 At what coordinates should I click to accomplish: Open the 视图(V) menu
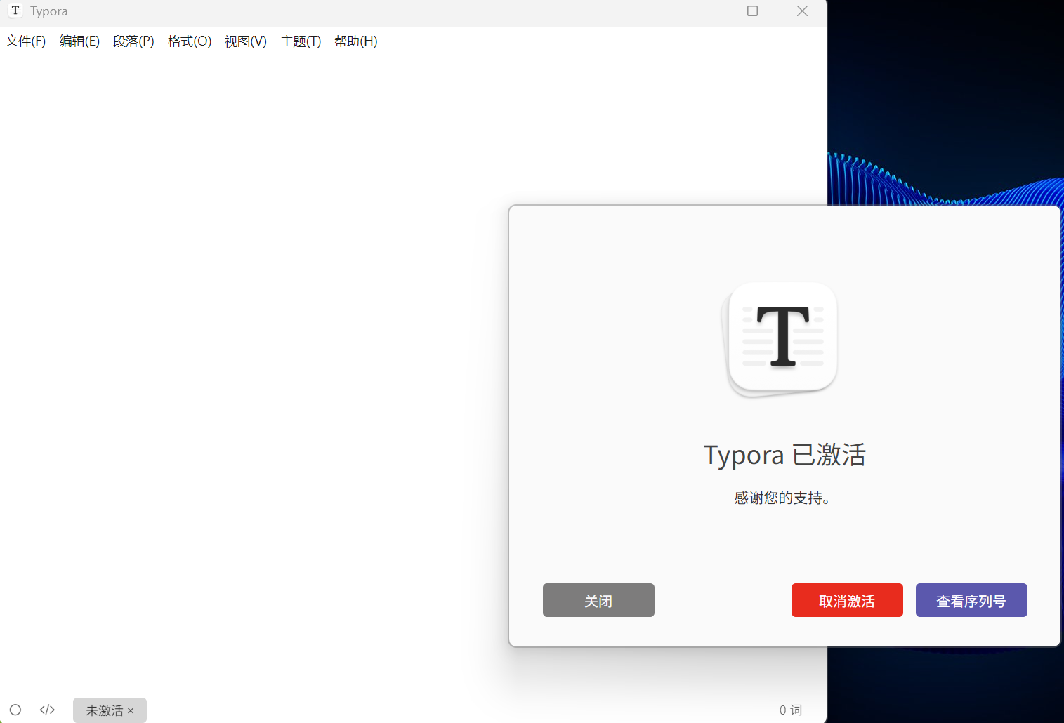click(x=246, y=41)
